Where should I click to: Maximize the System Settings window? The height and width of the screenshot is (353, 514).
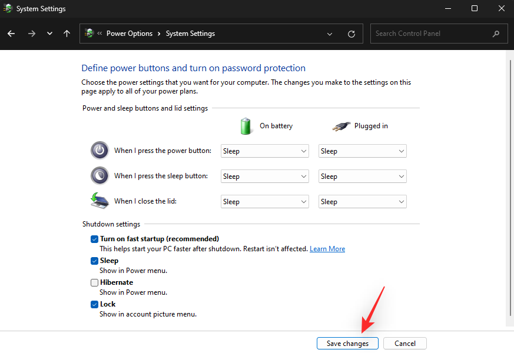(475, 8)
